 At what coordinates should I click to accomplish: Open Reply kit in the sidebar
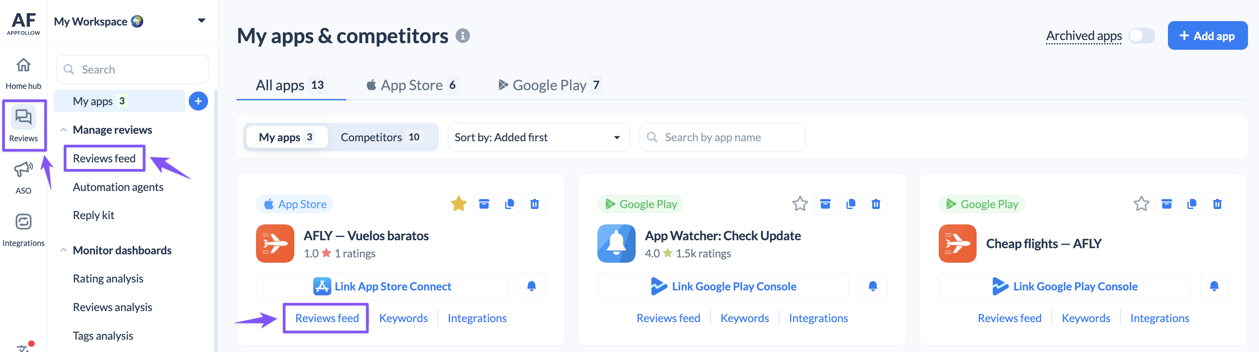pyautogui.click(x=93, y=216)
